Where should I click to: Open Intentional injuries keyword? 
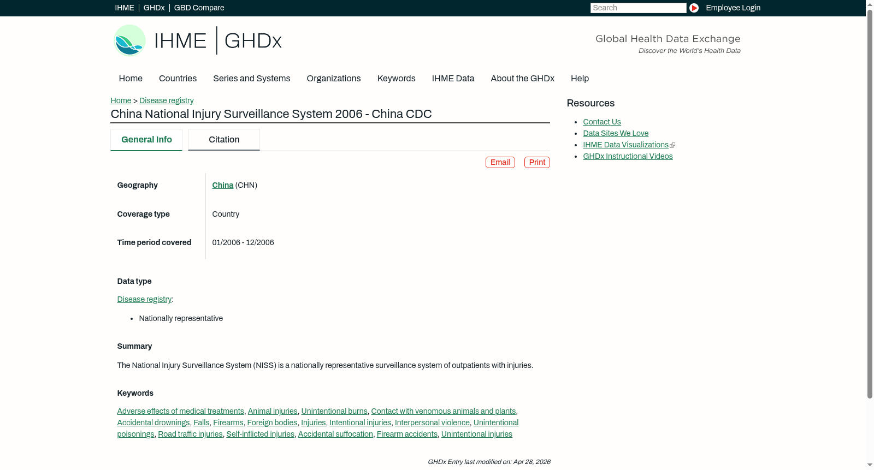click(360, 423)
